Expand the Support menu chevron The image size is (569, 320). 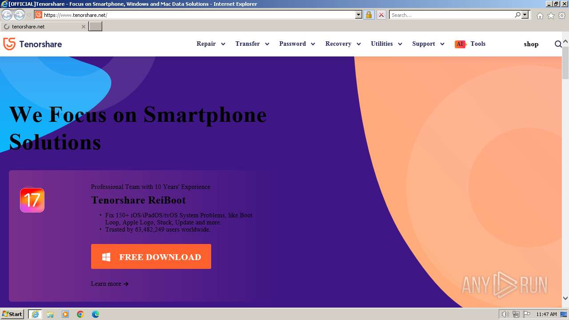[442, 44]
